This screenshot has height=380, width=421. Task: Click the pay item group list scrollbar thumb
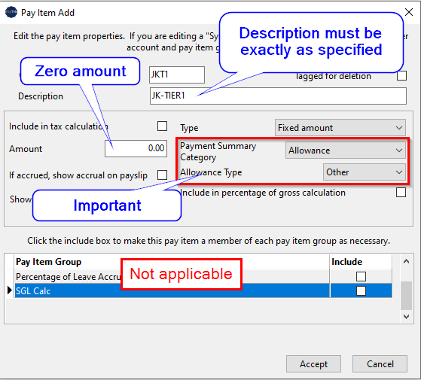click(x=406, y=296)
